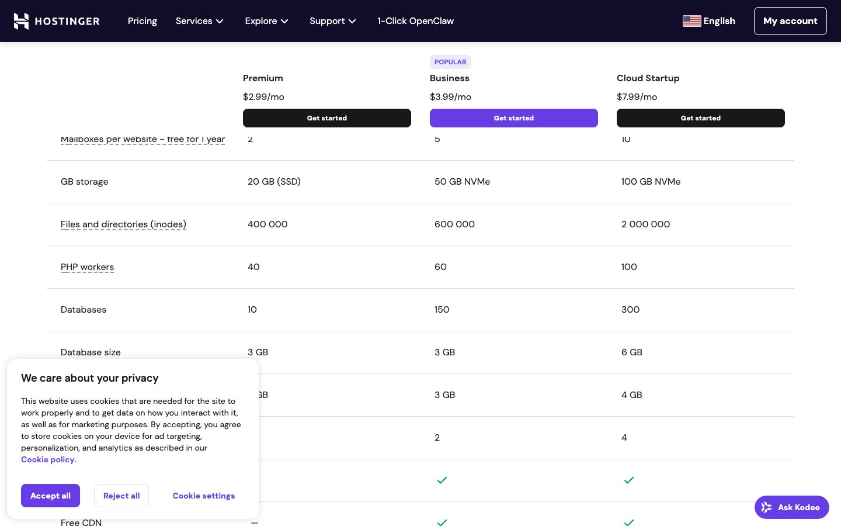Image resolution: width=841 pixels, height=526 pixels.
Task: Click the Cloud Startup Free CDN checkmark
Action: tap(628, 522)
